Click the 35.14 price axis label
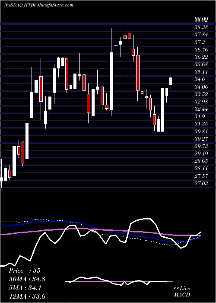This screenshot has width=216, height=303. [201, 72]
